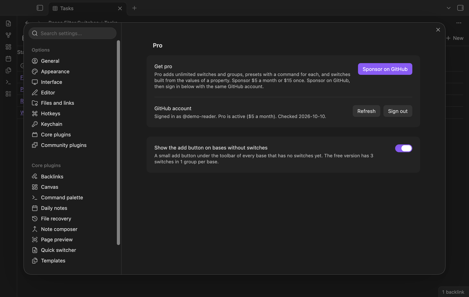Click the Options section header
The image size is (469, 297).
pyautogui.click(x=41, y=50)
